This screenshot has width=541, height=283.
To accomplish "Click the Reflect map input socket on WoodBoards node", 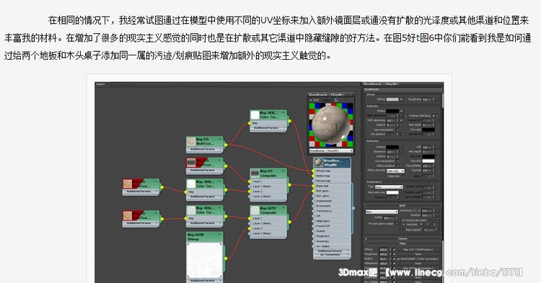I will [314, 176].
